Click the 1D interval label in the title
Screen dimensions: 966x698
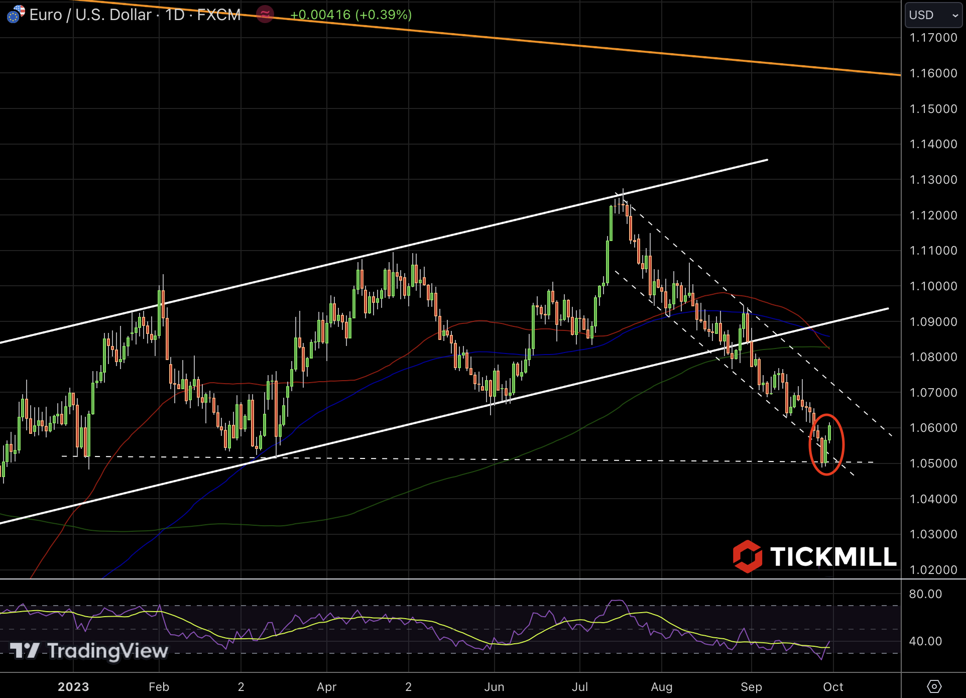[x=175, y=15]
